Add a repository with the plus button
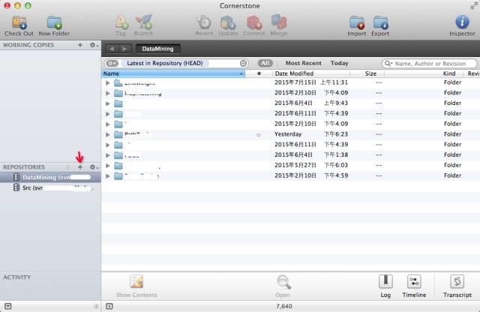 click(80, 167)
